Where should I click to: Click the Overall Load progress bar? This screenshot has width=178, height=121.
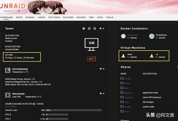(74, 110)
